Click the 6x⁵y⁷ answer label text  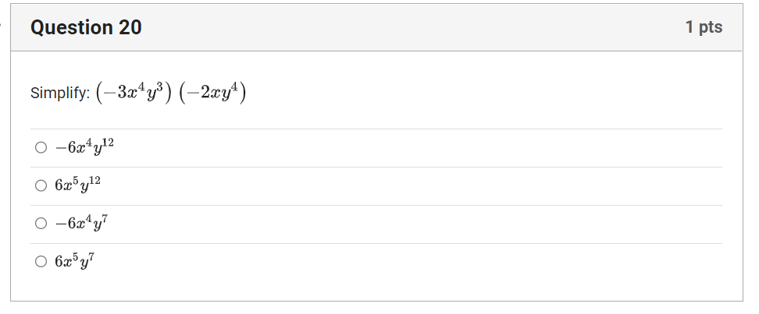(x=74, y=261)
